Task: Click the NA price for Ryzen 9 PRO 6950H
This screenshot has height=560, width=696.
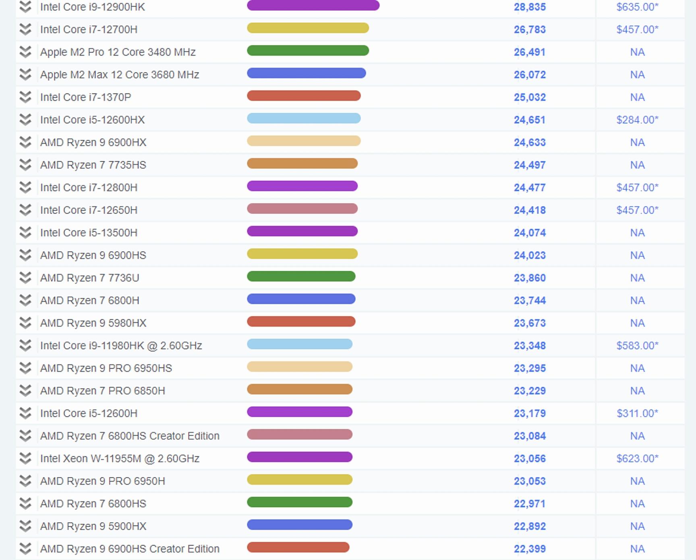Action: [637, 481]
